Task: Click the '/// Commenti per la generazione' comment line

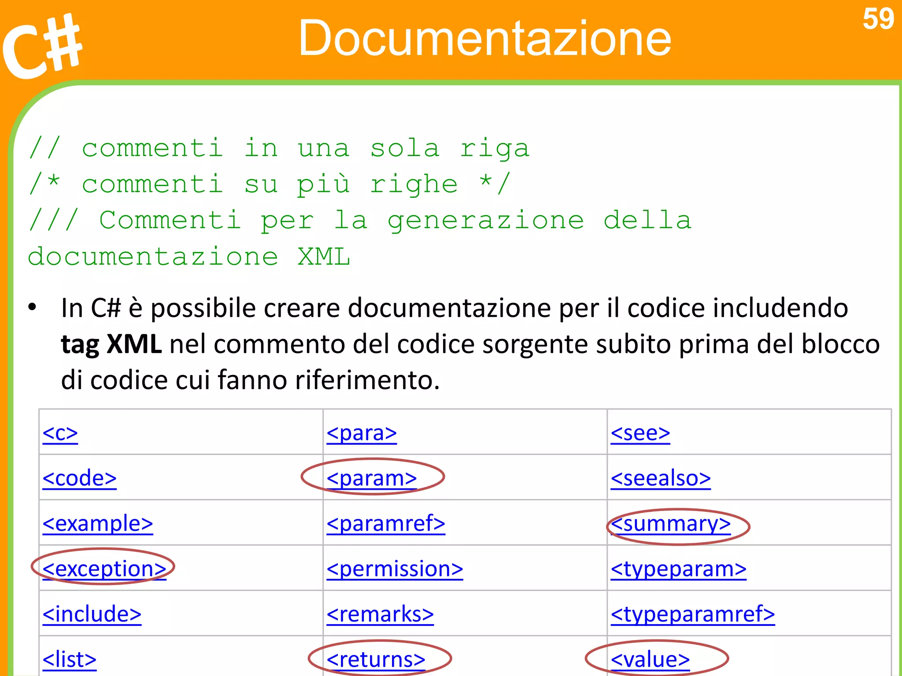Action: [360, 220]
